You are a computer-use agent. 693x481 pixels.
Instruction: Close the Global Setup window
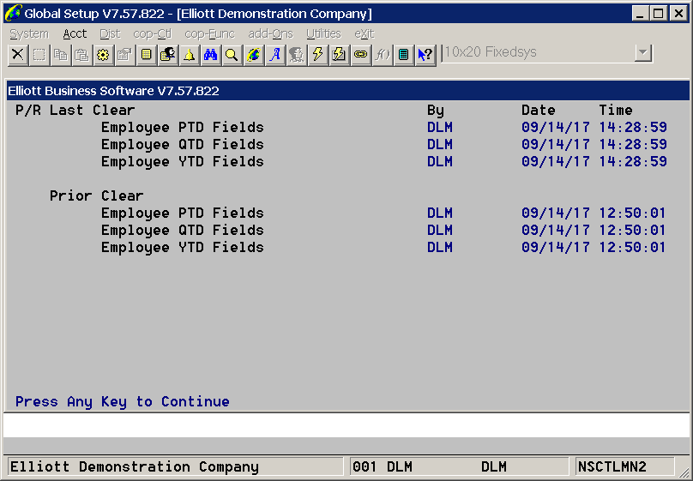point(678,13)
